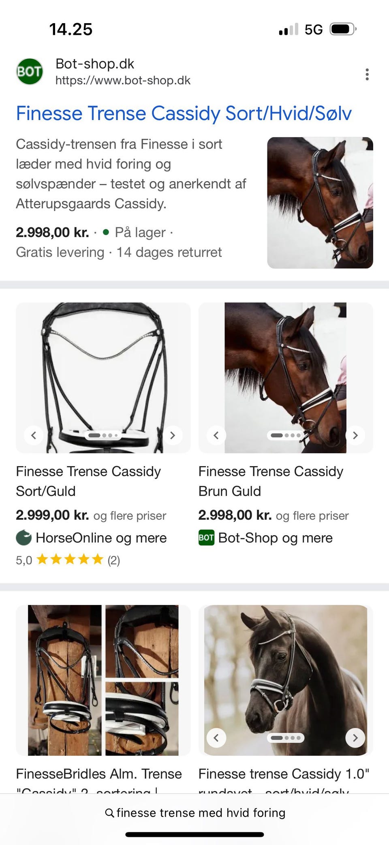Show next image of Cassidy Brun Guld
This screenshot has width=389, height=845.
click(355, 435)
